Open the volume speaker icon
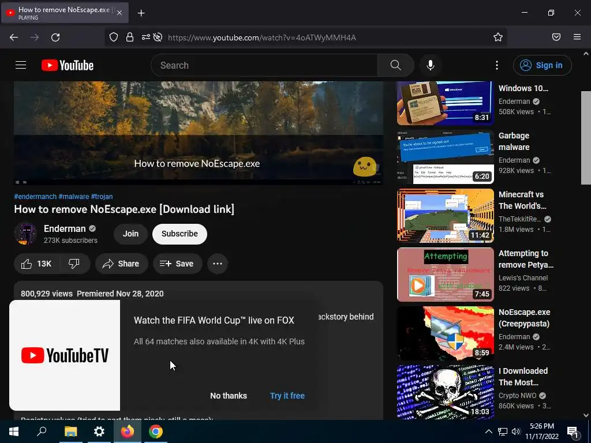 click(516, 431)
